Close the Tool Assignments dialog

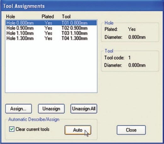click(x=131, y=130)
